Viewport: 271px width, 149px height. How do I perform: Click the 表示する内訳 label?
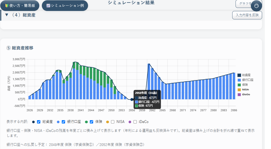pos(17,122)
